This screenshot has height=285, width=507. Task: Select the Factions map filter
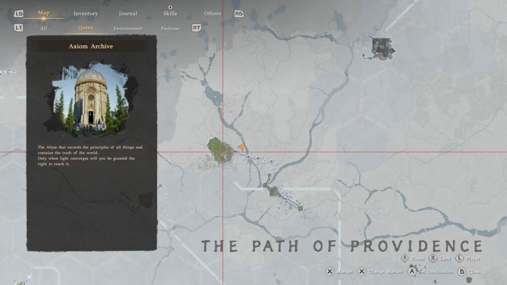[x=170, y=28]
